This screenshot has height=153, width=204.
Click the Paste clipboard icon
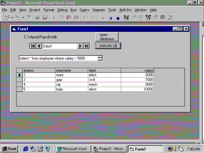[69, 18]
